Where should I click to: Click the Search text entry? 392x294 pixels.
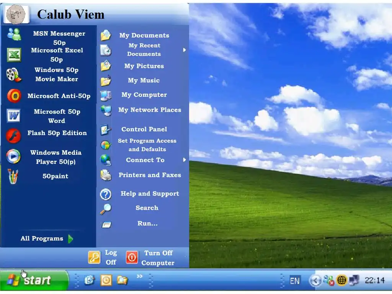tap(147, 208)
